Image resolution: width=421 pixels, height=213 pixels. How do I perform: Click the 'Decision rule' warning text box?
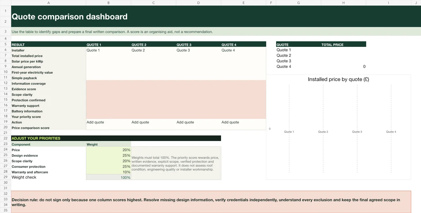tap(211, 202)
